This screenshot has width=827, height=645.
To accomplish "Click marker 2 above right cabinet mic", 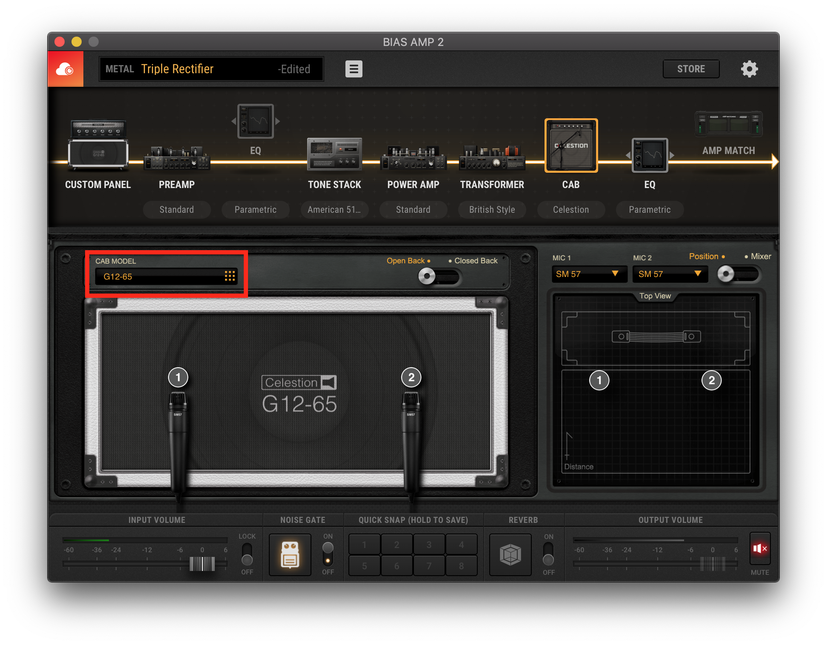I will pos(411,377).
